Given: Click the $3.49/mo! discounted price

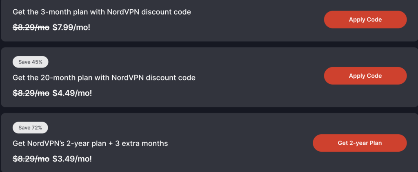Looking at the screenshot, I should 72,159.
